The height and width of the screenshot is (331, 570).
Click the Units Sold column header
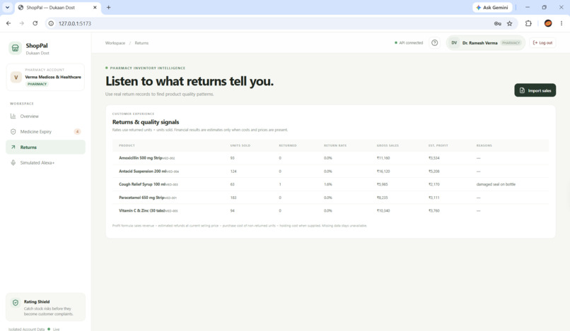(x=240, y=145)
